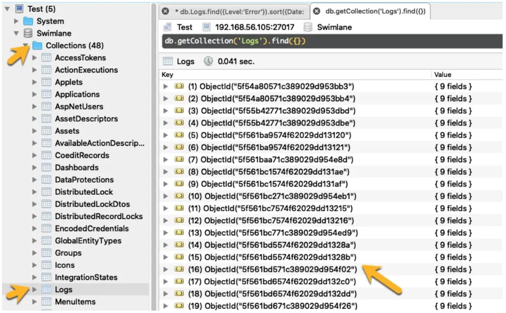Click the document icon for ObjectId row (10)
Image resolution: width=506 pixels, height=313 pixels.
pos(179,196)
